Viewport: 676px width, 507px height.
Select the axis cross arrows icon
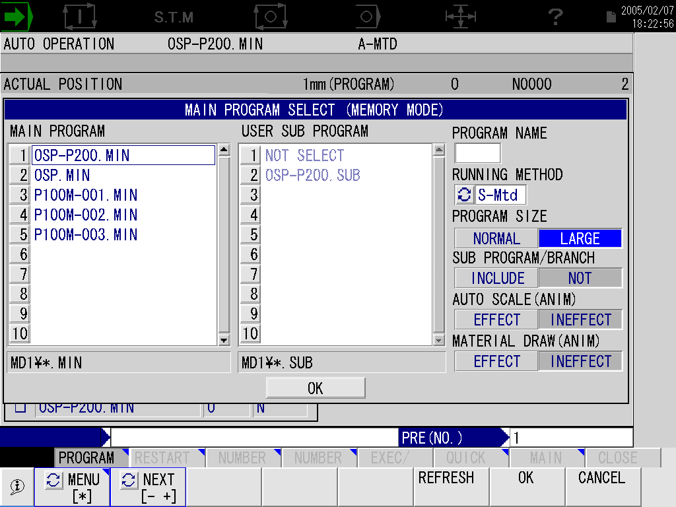[x=460, y=17]
